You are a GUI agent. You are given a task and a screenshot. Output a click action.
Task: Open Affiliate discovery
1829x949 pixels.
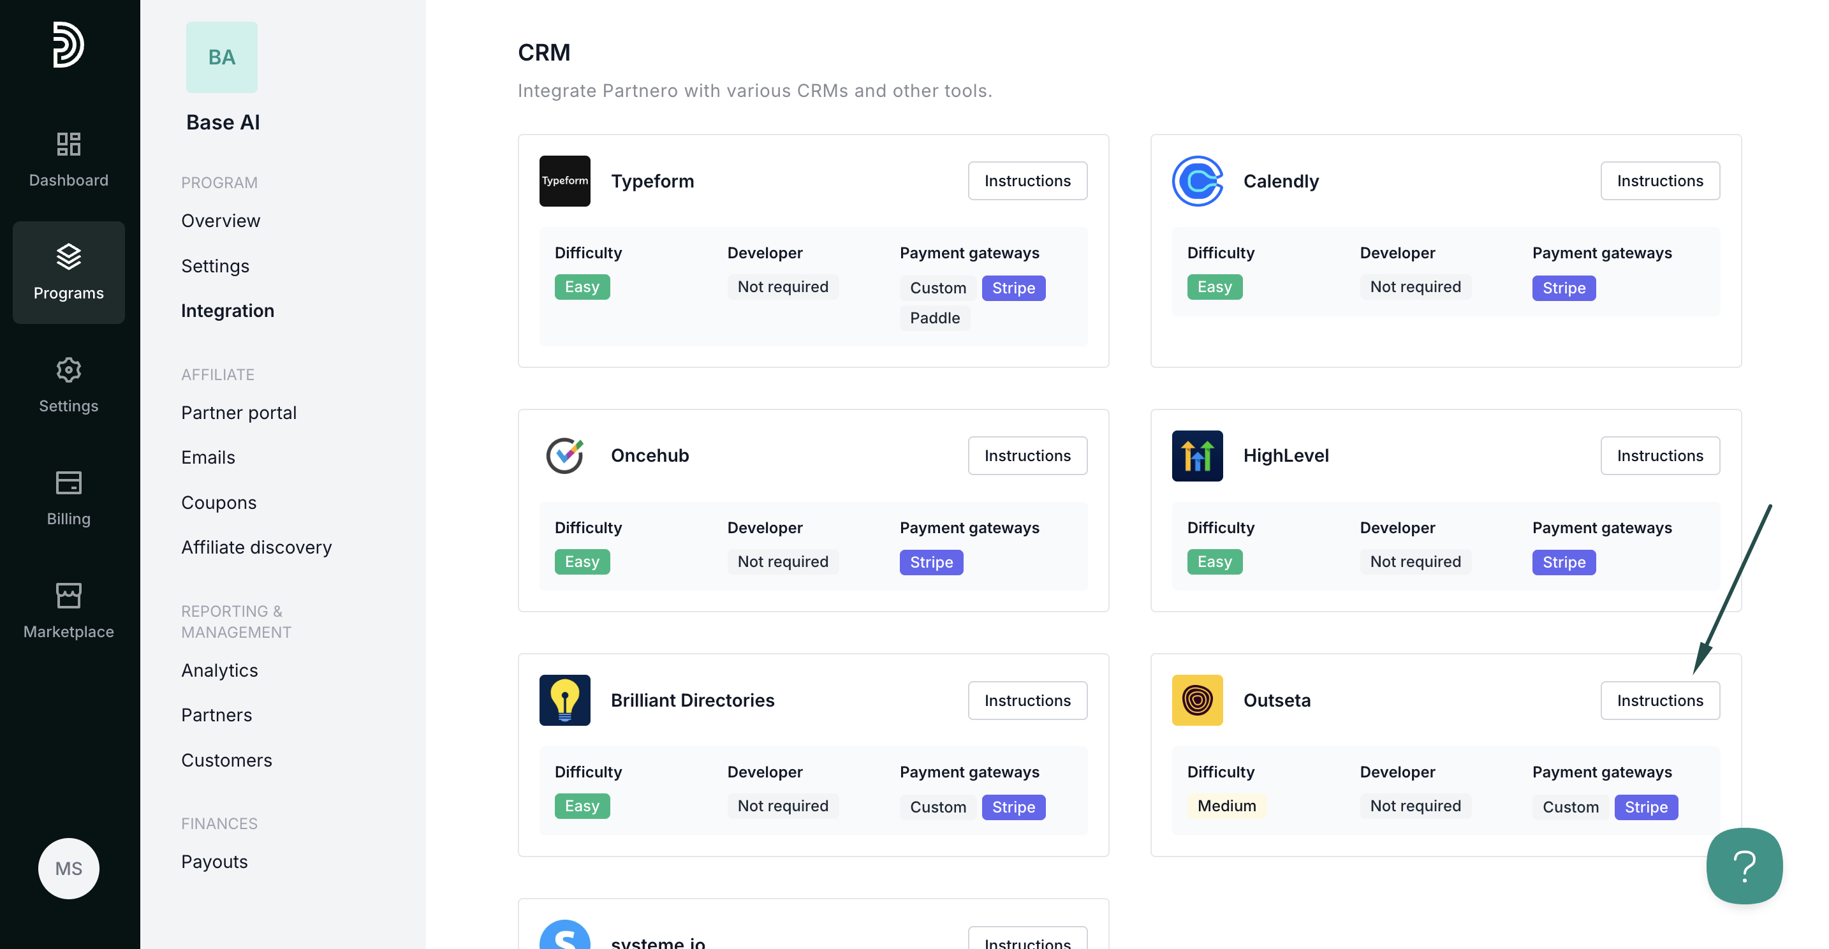(256, 547)
